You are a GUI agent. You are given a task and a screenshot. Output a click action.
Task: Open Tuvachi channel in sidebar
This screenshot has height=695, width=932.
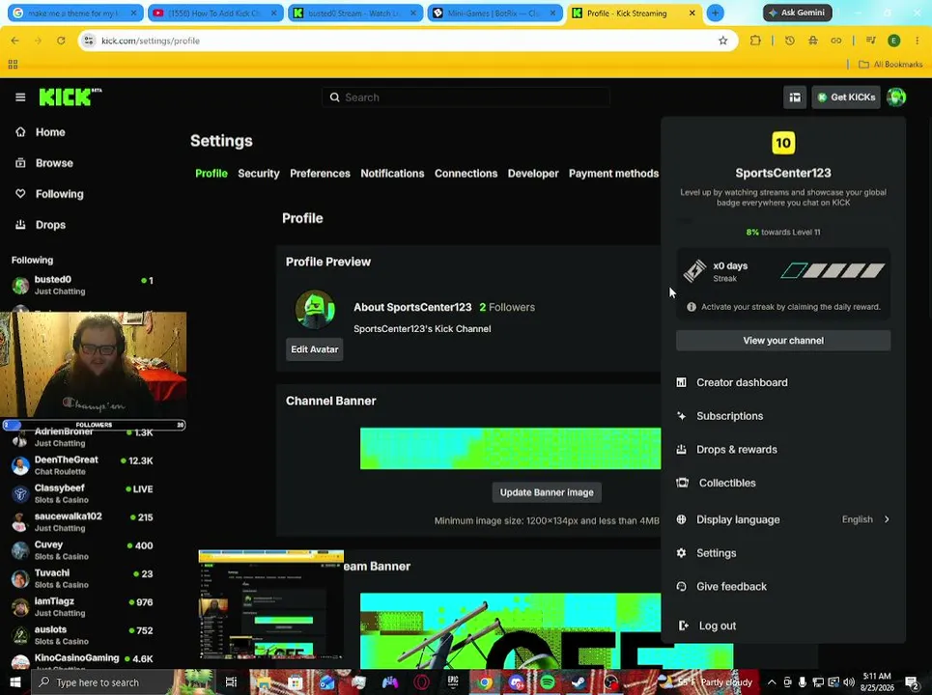[x=83, y=578]
